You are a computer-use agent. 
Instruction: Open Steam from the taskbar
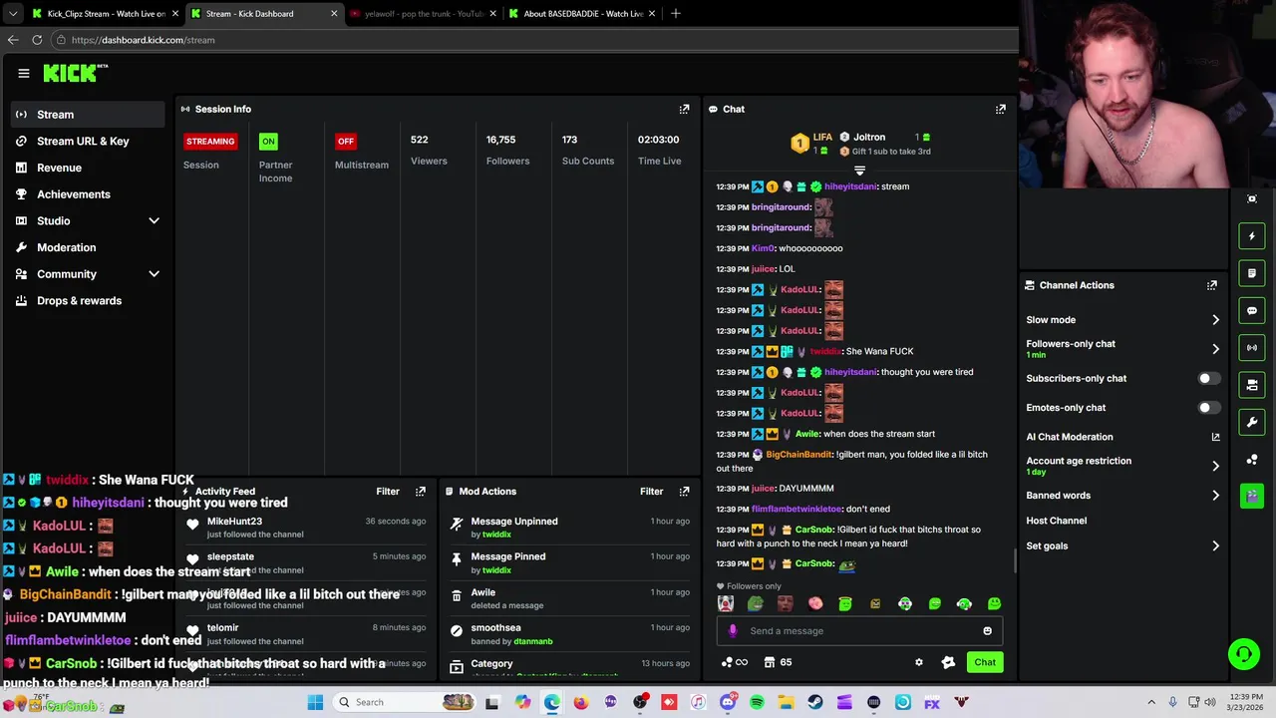pyautogui.click(x=815, y=702)
